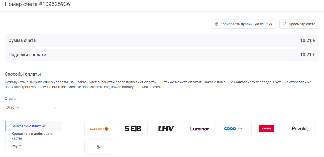Screen dimensions: 324x157
Task: Select the Swedbank payment logo
Action: 99,129
